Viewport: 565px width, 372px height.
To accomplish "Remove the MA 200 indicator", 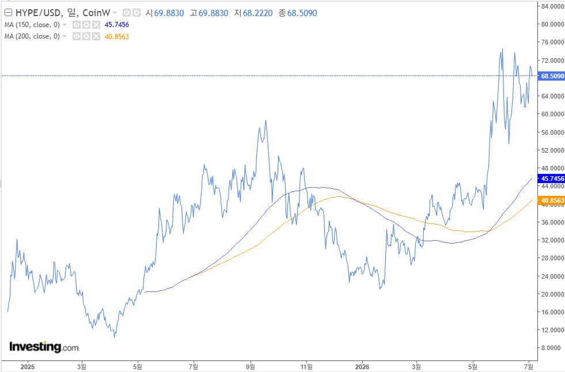I will (x=96, y=36).
